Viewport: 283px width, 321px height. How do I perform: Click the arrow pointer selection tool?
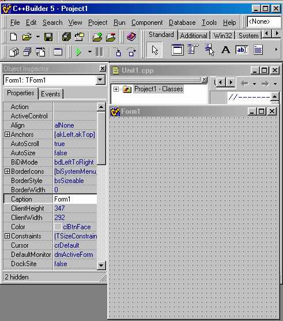click(x=154, y=50)
